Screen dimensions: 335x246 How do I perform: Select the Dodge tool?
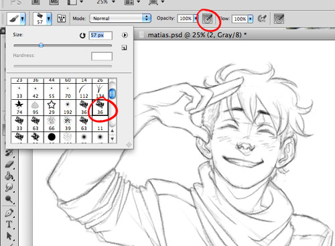click(9, 199)
